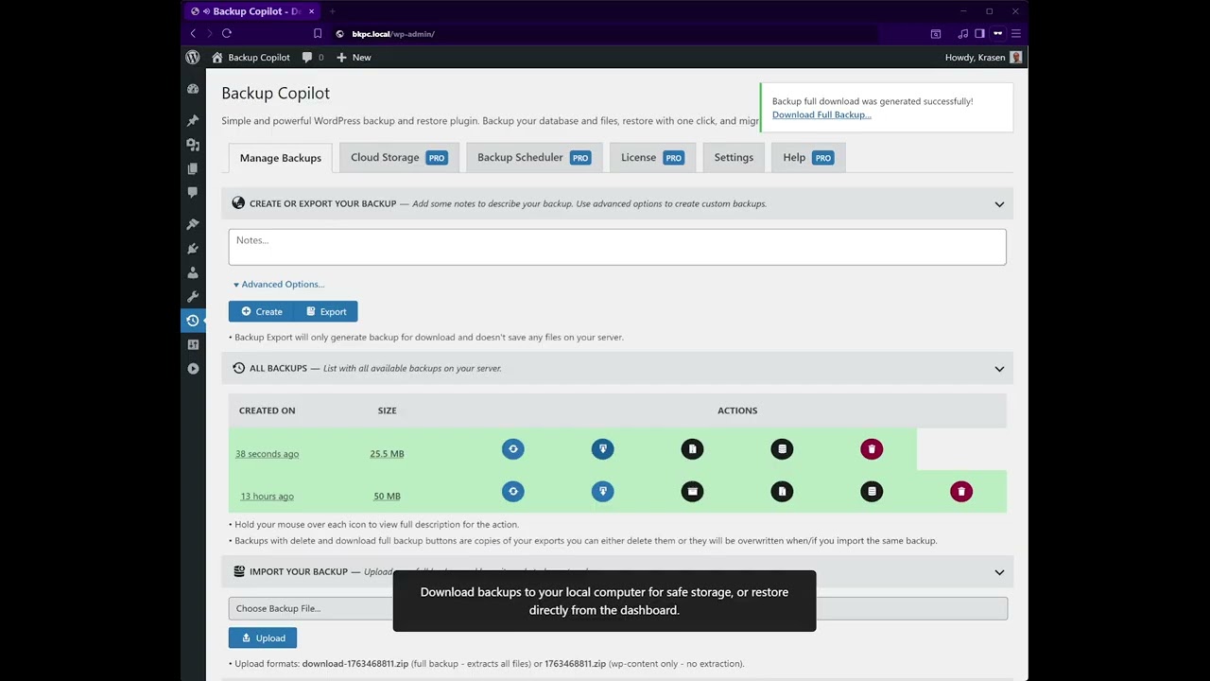Open Comments icon in admin sidebar

coord(193,192)
